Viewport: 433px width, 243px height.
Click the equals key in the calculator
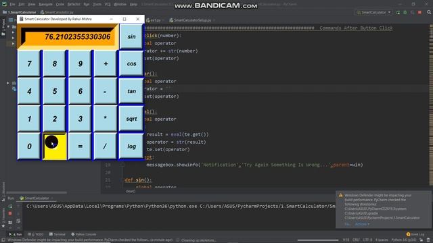pyautogui.click(x=80, y=146)
